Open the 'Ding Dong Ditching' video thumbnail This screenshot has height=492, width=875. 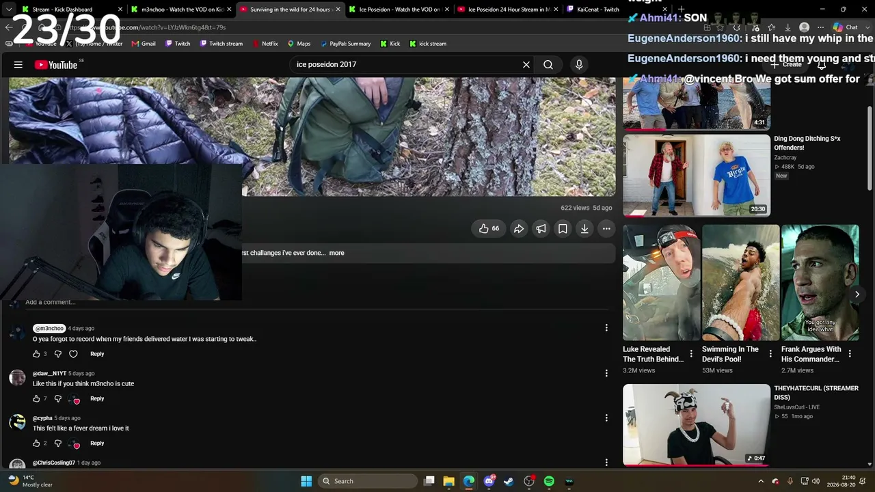pos(697,175)
